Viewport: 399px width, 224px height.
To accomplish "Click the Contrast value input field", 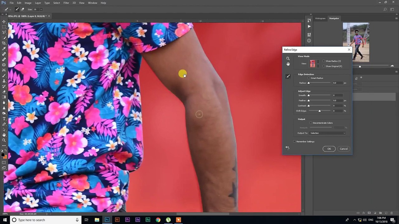I will 338,106.
